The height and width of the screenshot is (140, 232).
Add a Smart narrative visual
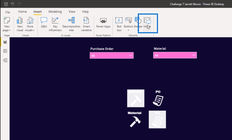(x=86, y=24)
